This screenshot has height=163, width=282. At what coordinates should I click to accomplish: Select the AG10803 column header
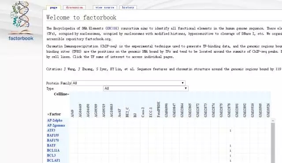point(111,111)
